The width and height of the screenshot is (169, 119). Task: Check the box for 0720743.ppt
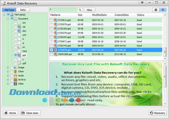pos(52,46)
